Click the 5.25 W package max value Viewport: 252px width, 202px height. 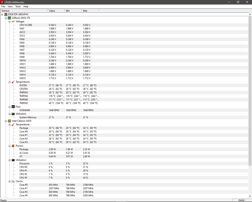[x=86, y=149]
